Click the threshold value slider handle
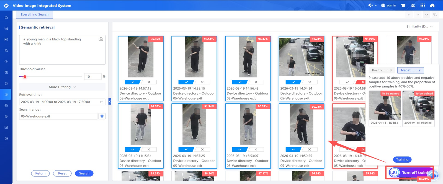This screenshot has height=184, width=443. click(25, 77)
